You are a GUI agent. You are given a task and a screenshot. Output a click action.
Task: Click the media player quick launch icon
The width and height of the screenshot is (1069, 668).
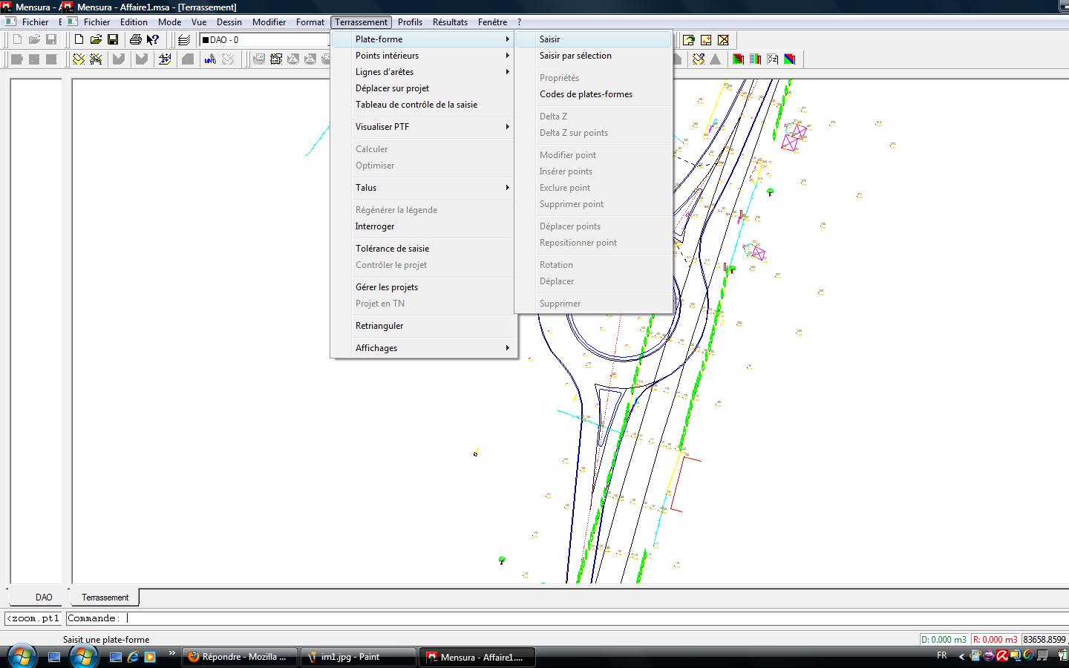(150, 657)
